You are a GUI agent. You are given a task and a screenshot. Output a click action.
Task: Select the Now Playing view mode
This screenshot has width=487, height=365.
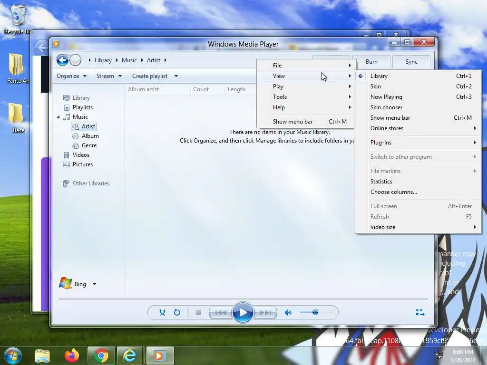tap(418, 97)
